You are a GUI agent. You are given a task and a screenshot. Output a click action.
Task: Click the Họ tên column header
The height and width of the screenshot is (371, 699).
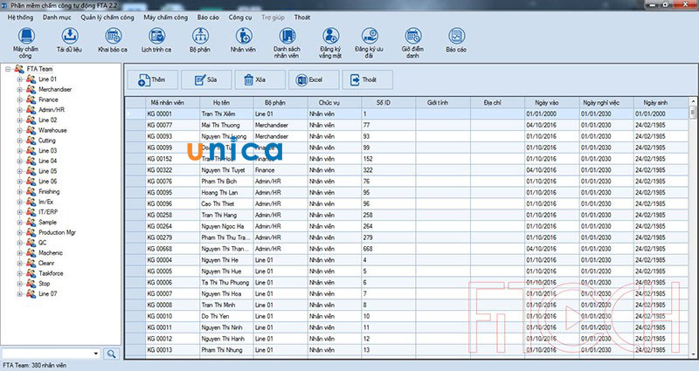[x=226, y=102]
